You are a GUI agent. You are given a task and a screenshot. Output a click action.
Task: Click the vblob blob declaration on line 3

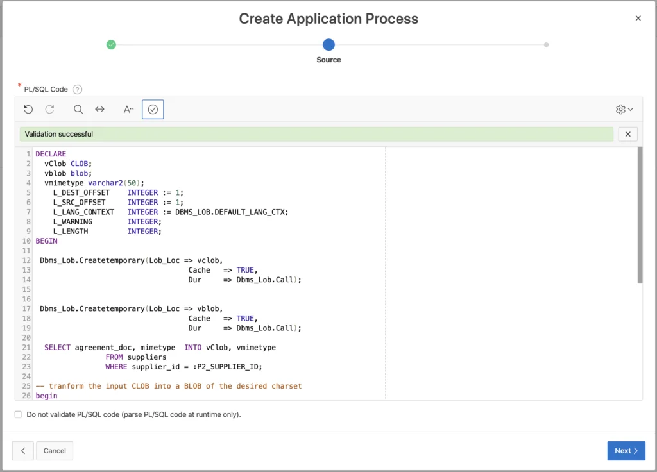click(68, 173)
